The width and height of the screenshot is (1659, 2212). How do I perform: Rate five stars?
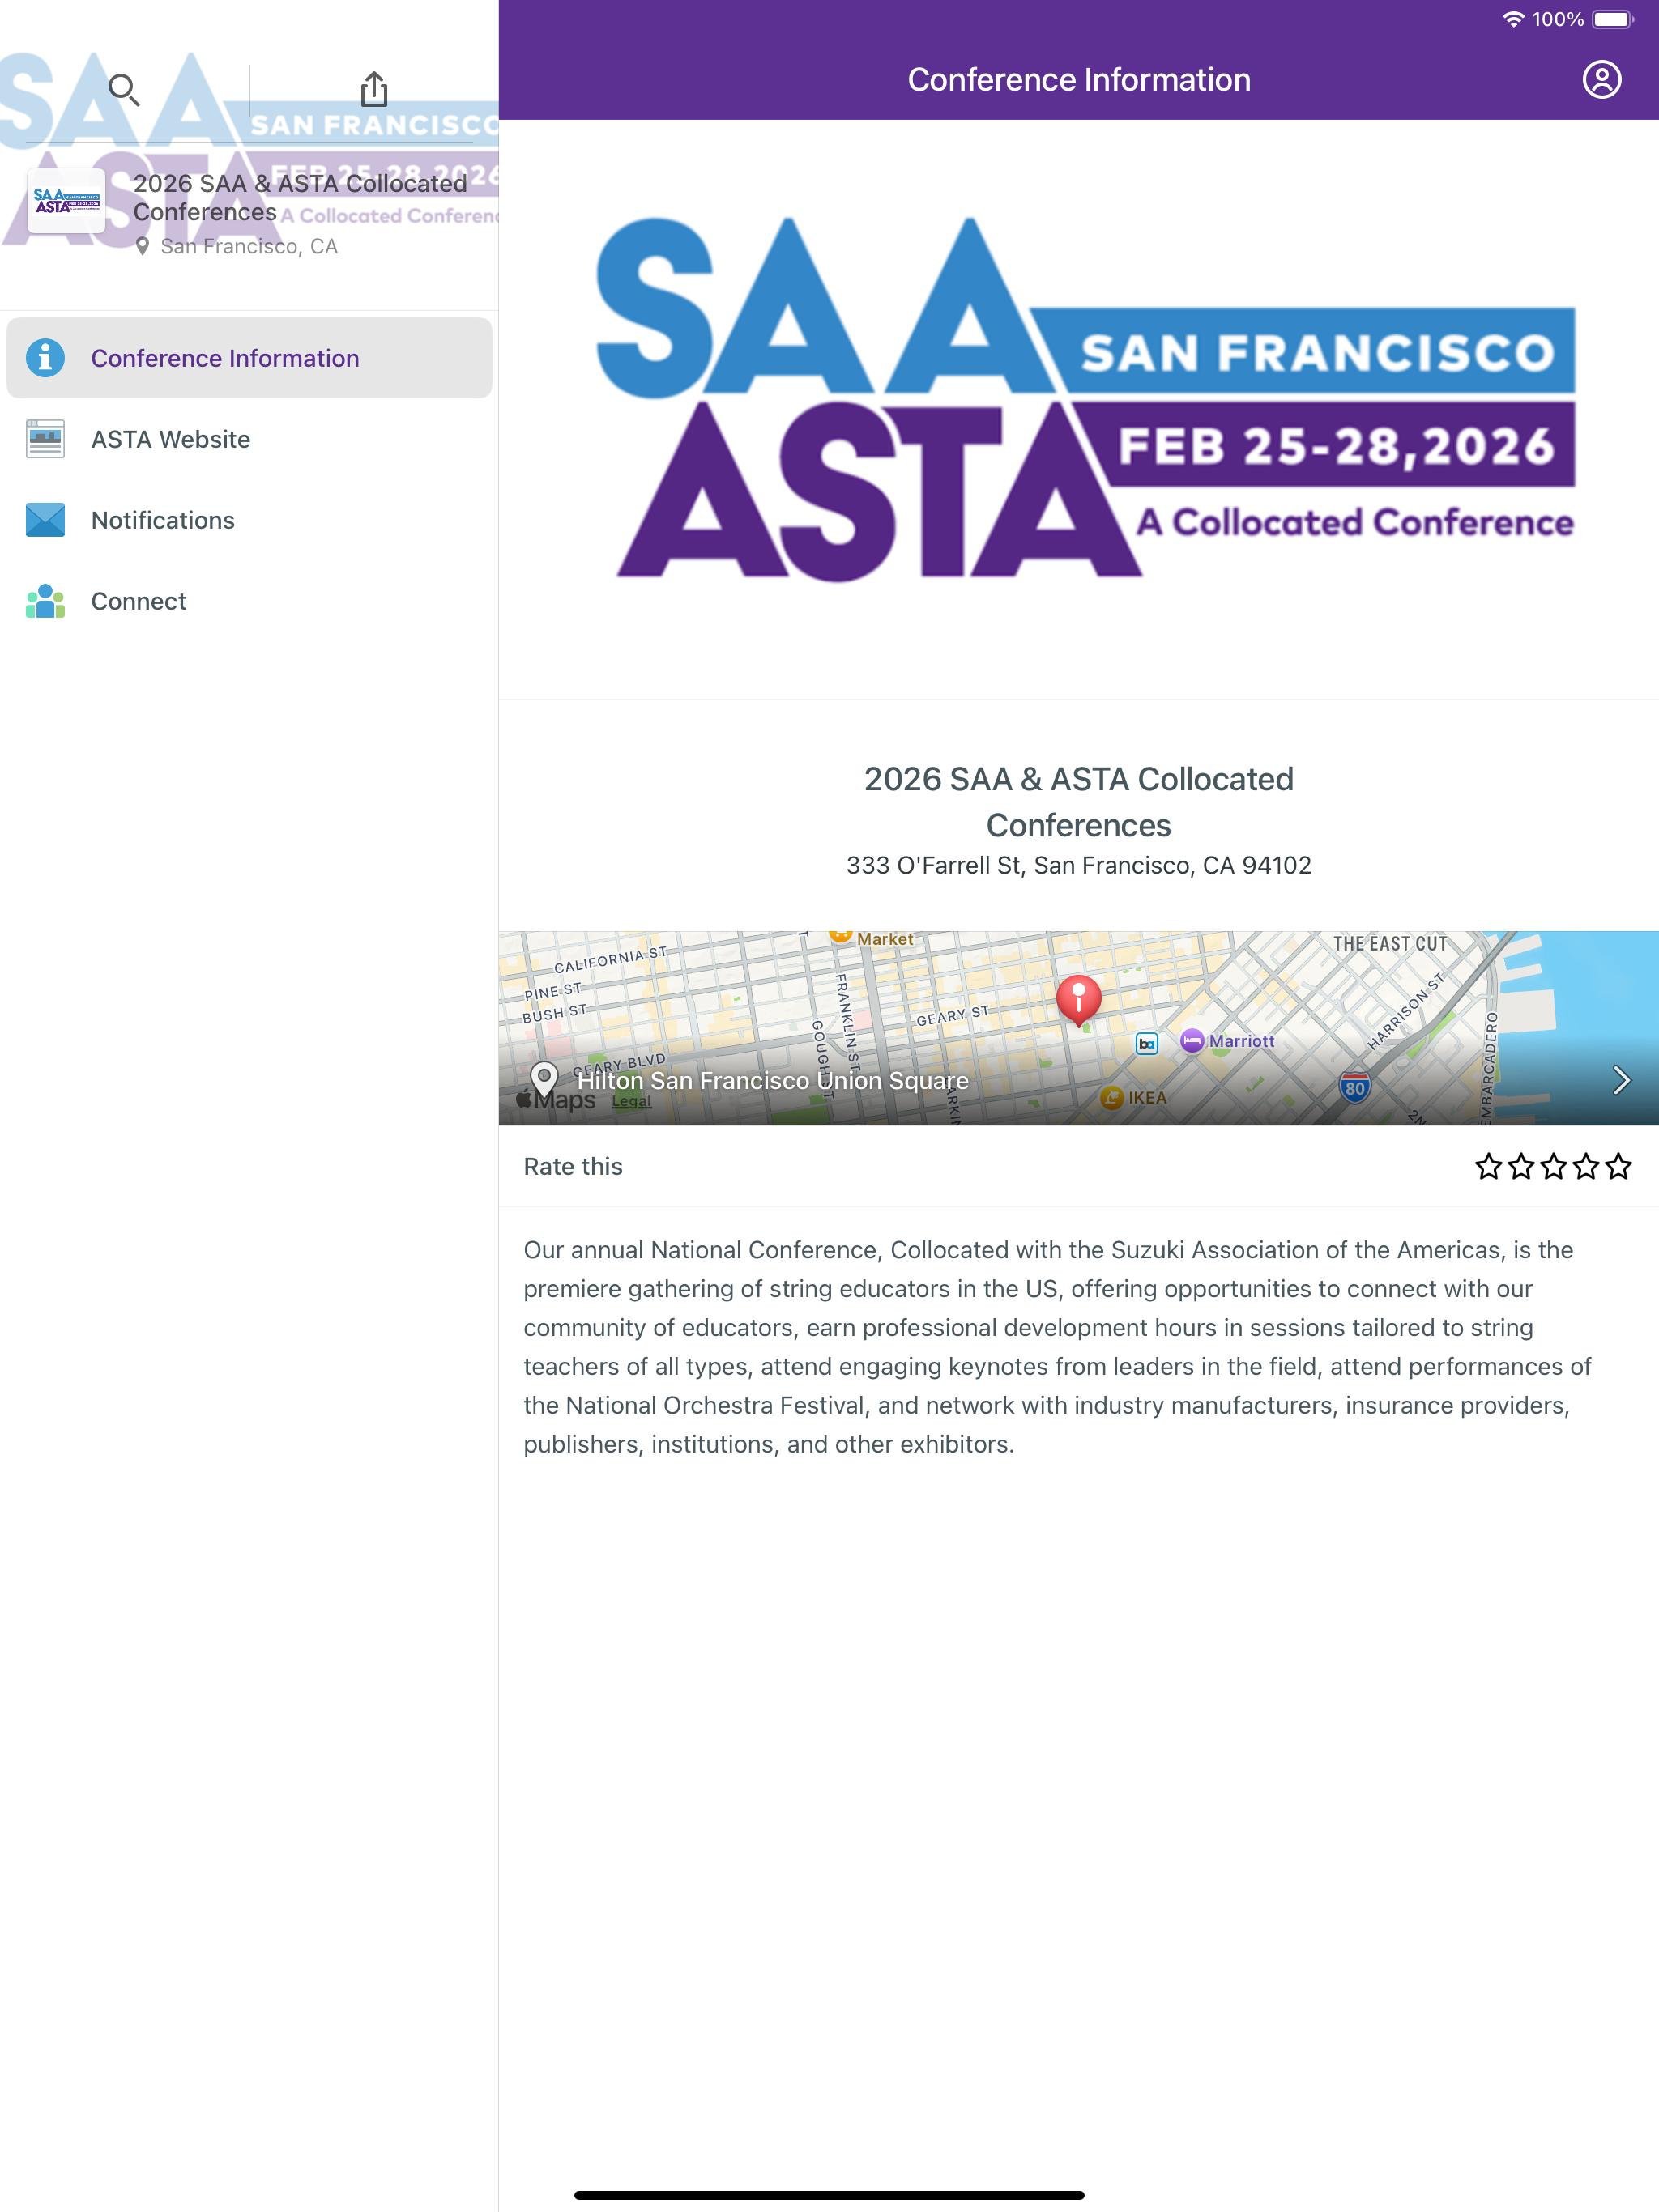pyautogui.click(x=1618, y=1166)
